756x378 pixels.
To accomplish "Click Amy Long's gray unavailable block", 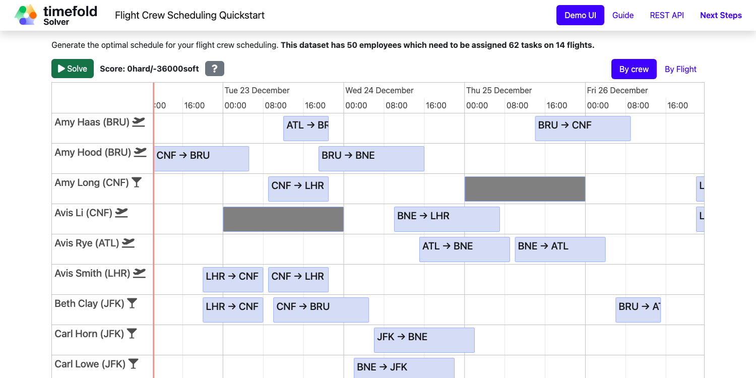I will pos(525,189).
